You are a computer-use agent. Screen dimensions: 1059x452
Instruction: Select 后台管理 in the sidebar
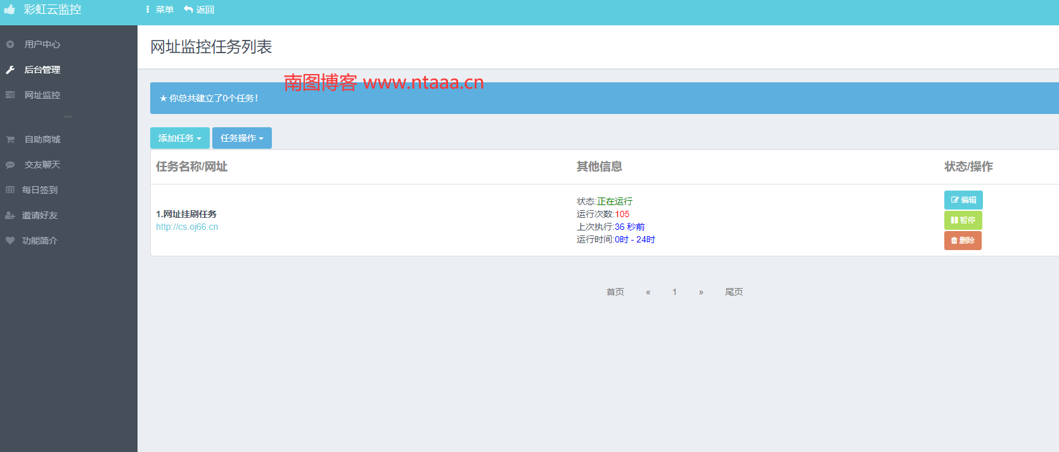(42, 70)
